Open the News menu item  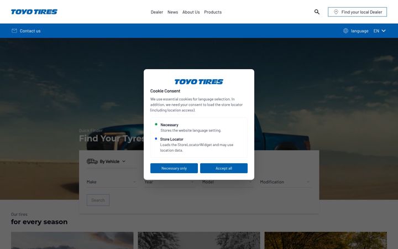(172, 12)
